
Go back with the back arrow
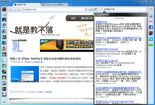pyautogui.click(x=10, y=9)
